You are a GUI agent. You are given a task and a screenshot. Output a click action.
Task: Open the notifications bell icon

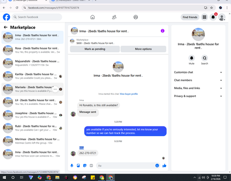pyautogui.click(x=213, y=17)
